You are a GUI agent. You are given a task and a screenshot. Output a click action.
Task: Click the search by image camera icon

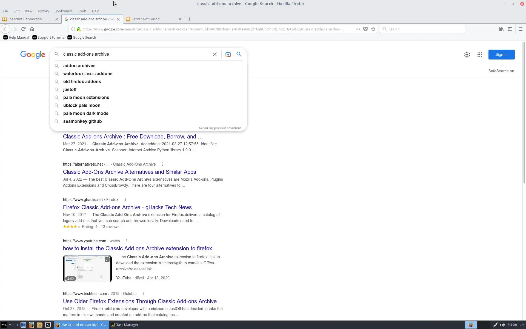point(228,54)
